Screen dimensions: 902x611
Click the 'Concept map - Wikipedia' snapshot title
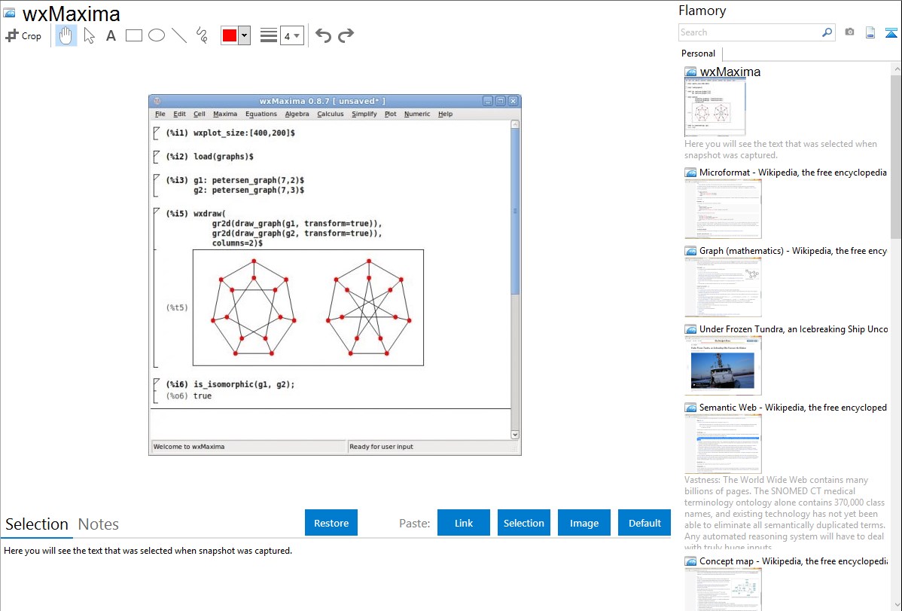tap(794, 561)
